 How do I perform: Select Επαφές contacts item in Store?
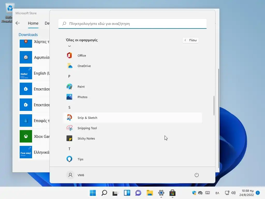[x=34, y=120]
